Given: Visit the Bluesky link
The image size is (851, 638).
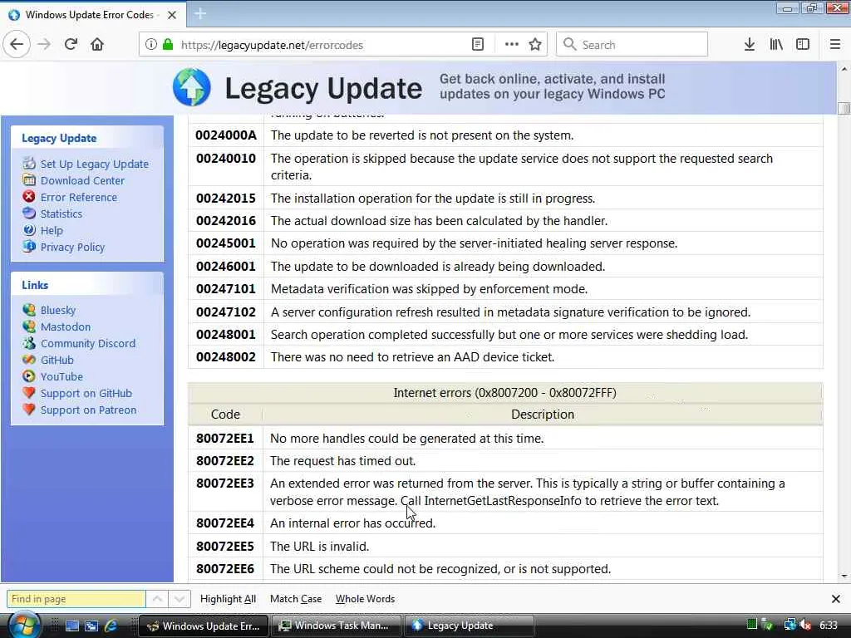Looking at the screenshot, I should tap(58, 311).
